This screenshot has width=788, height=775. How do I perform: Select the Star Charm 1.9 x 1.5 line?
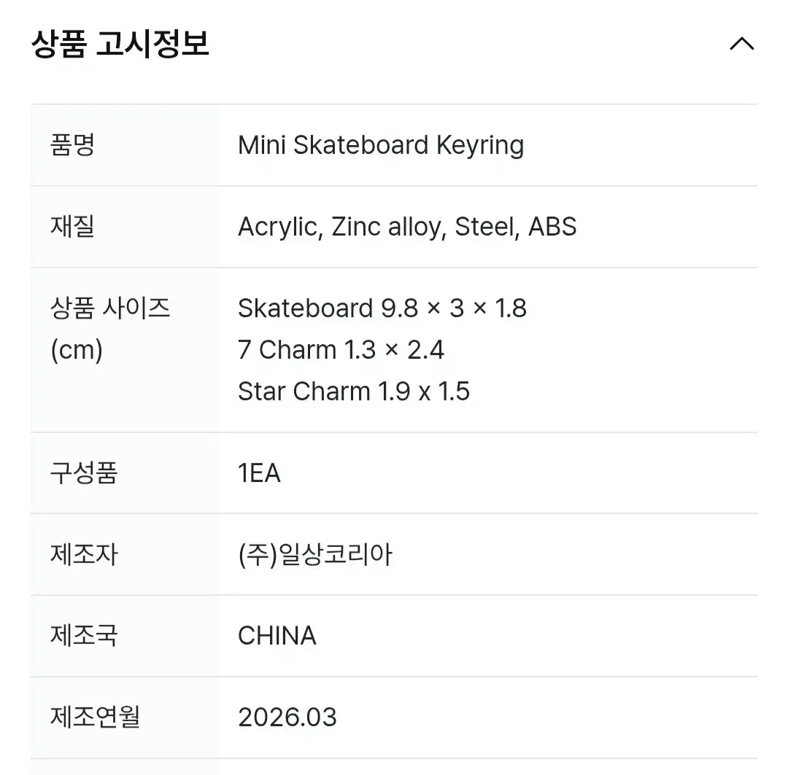click(x=354, y=392)
